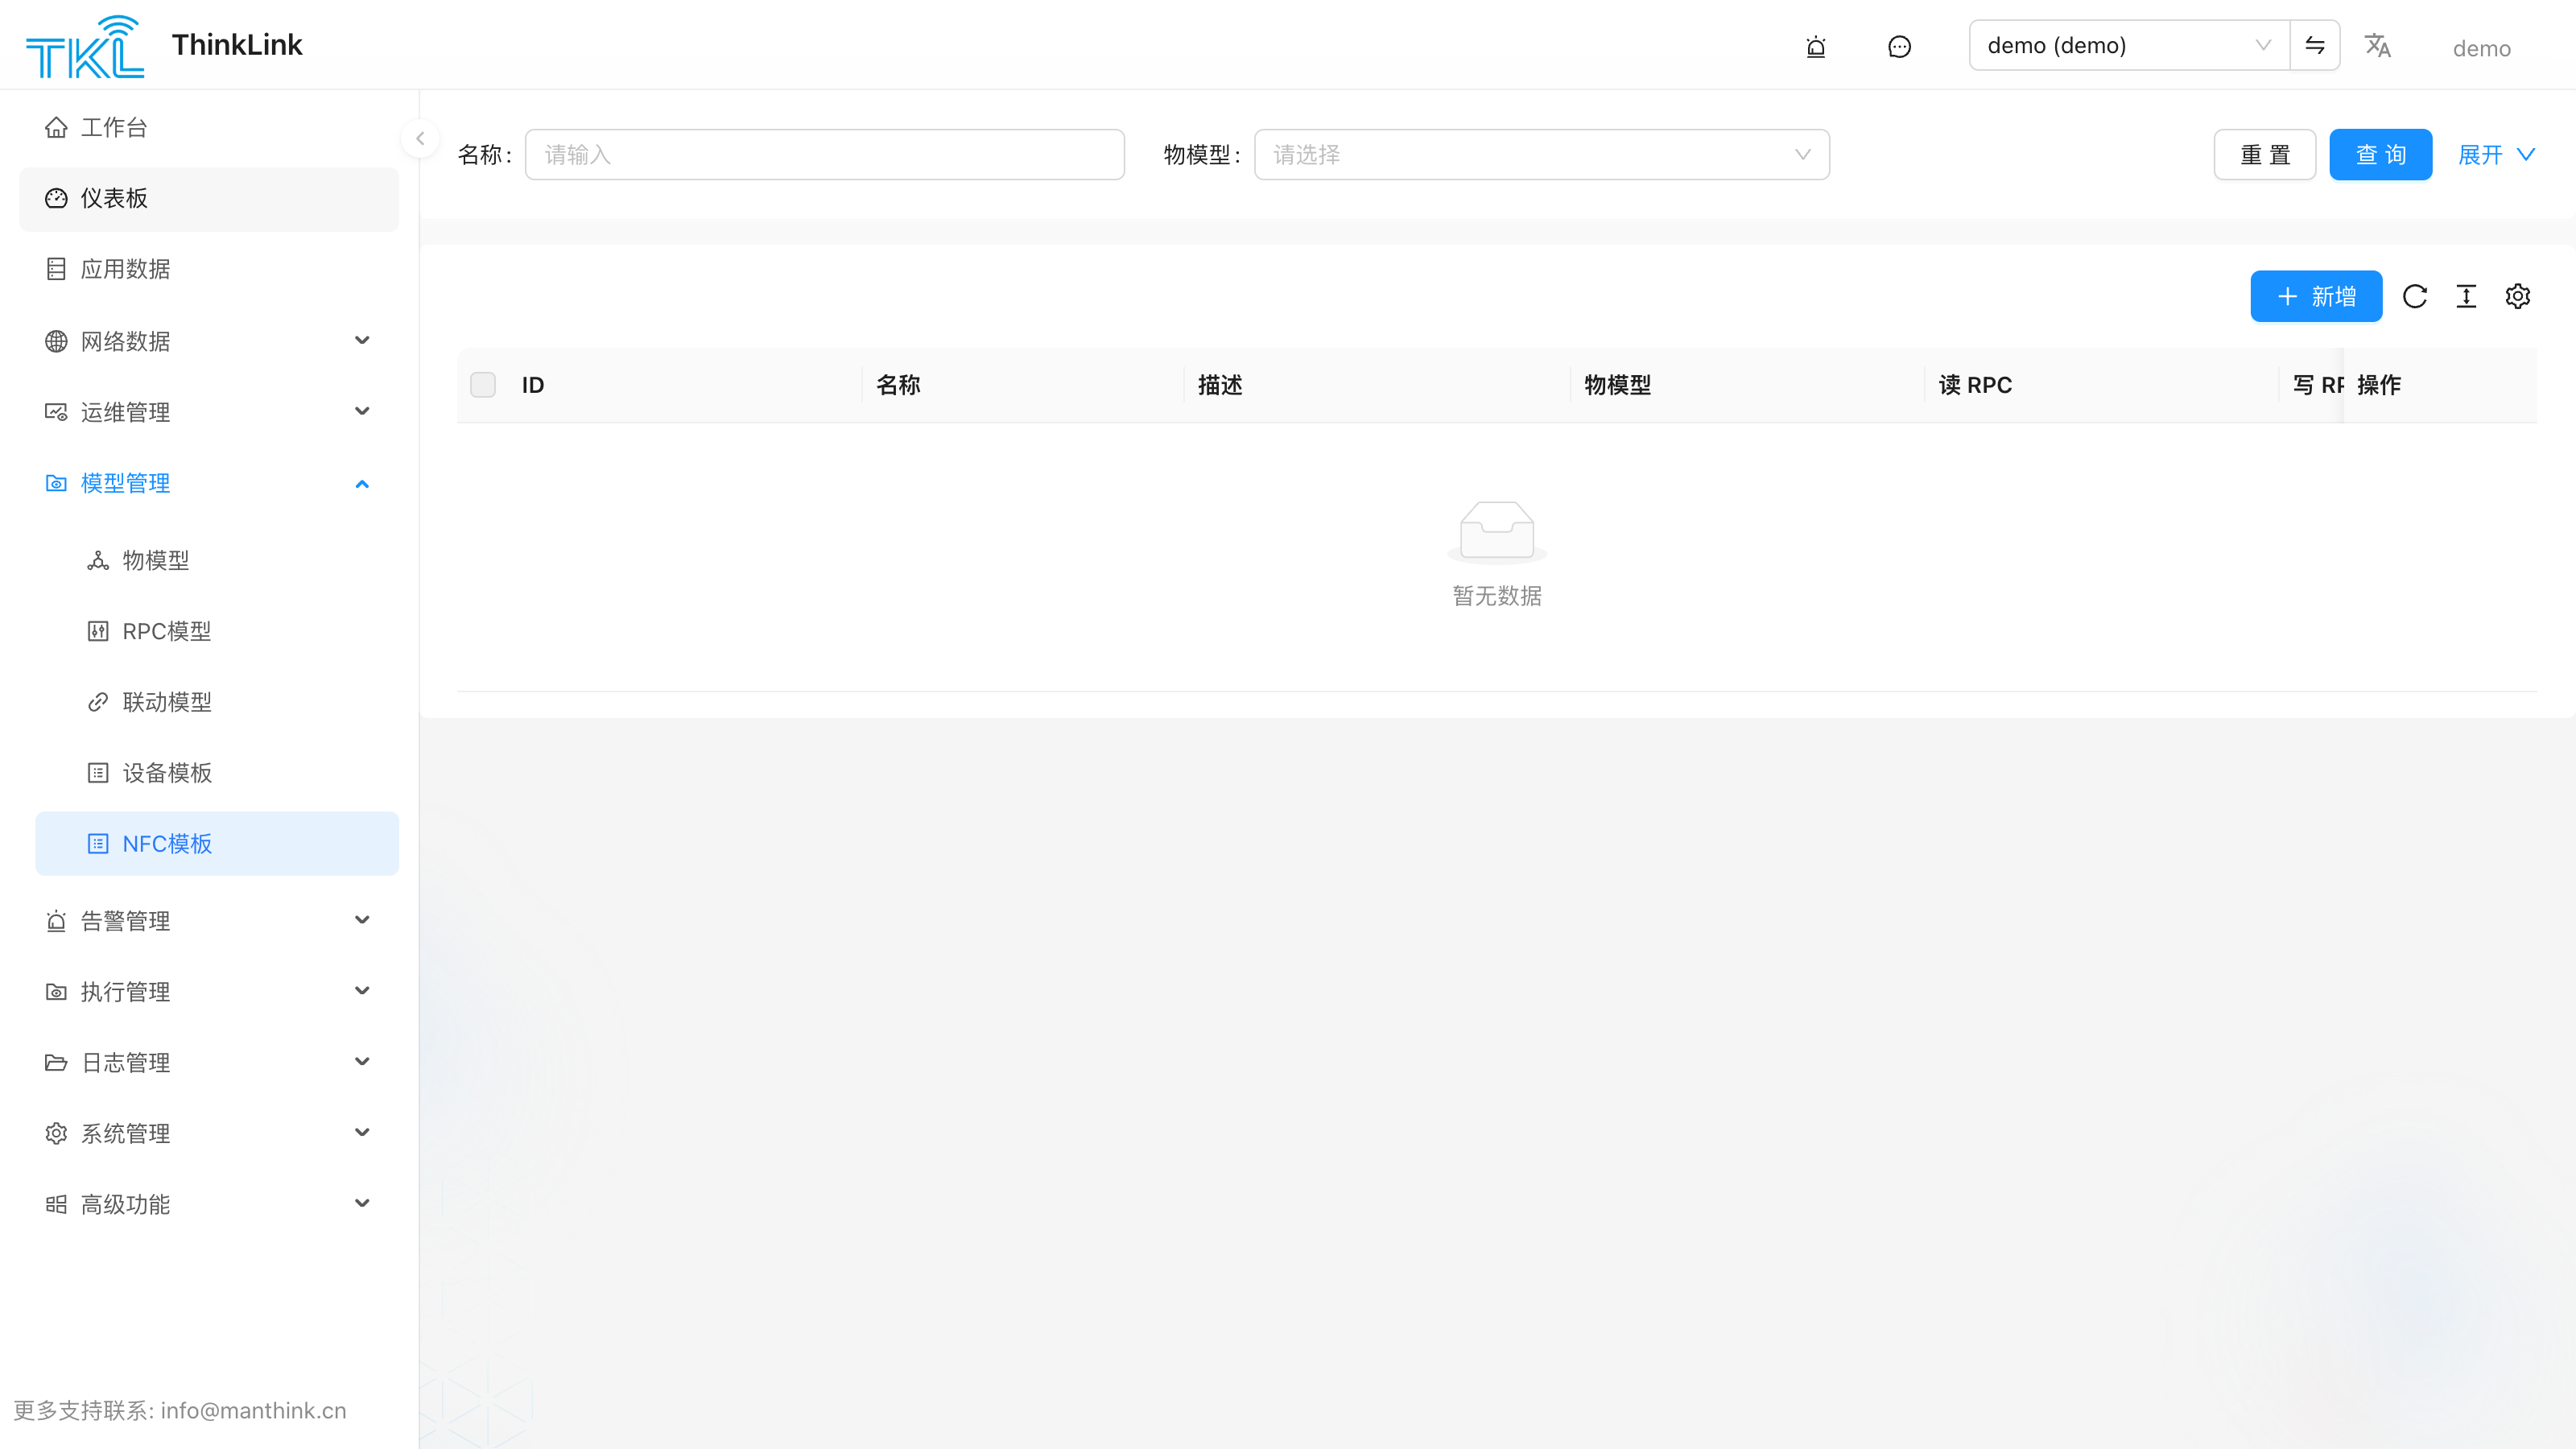
Task: Expand the 系统管理 menu chevron
Action: [362, 1133]
